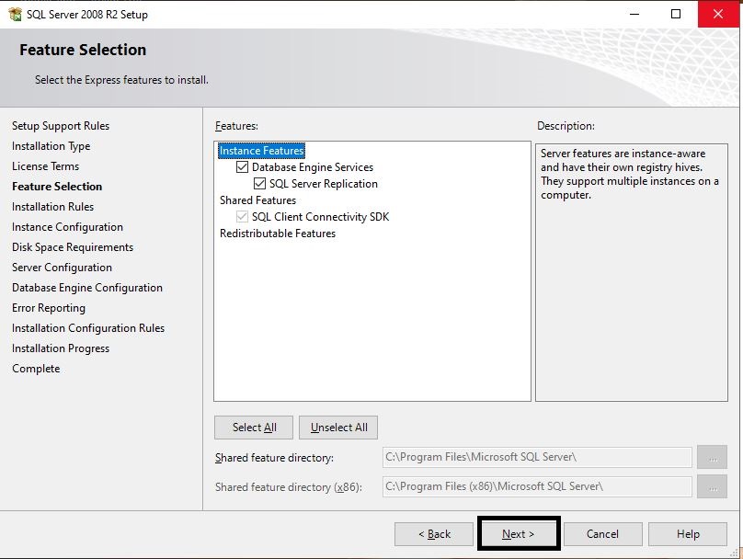Maximize the setup window
Screen dimensions: 743x559
pyautogui.click(x=676, y=14)
